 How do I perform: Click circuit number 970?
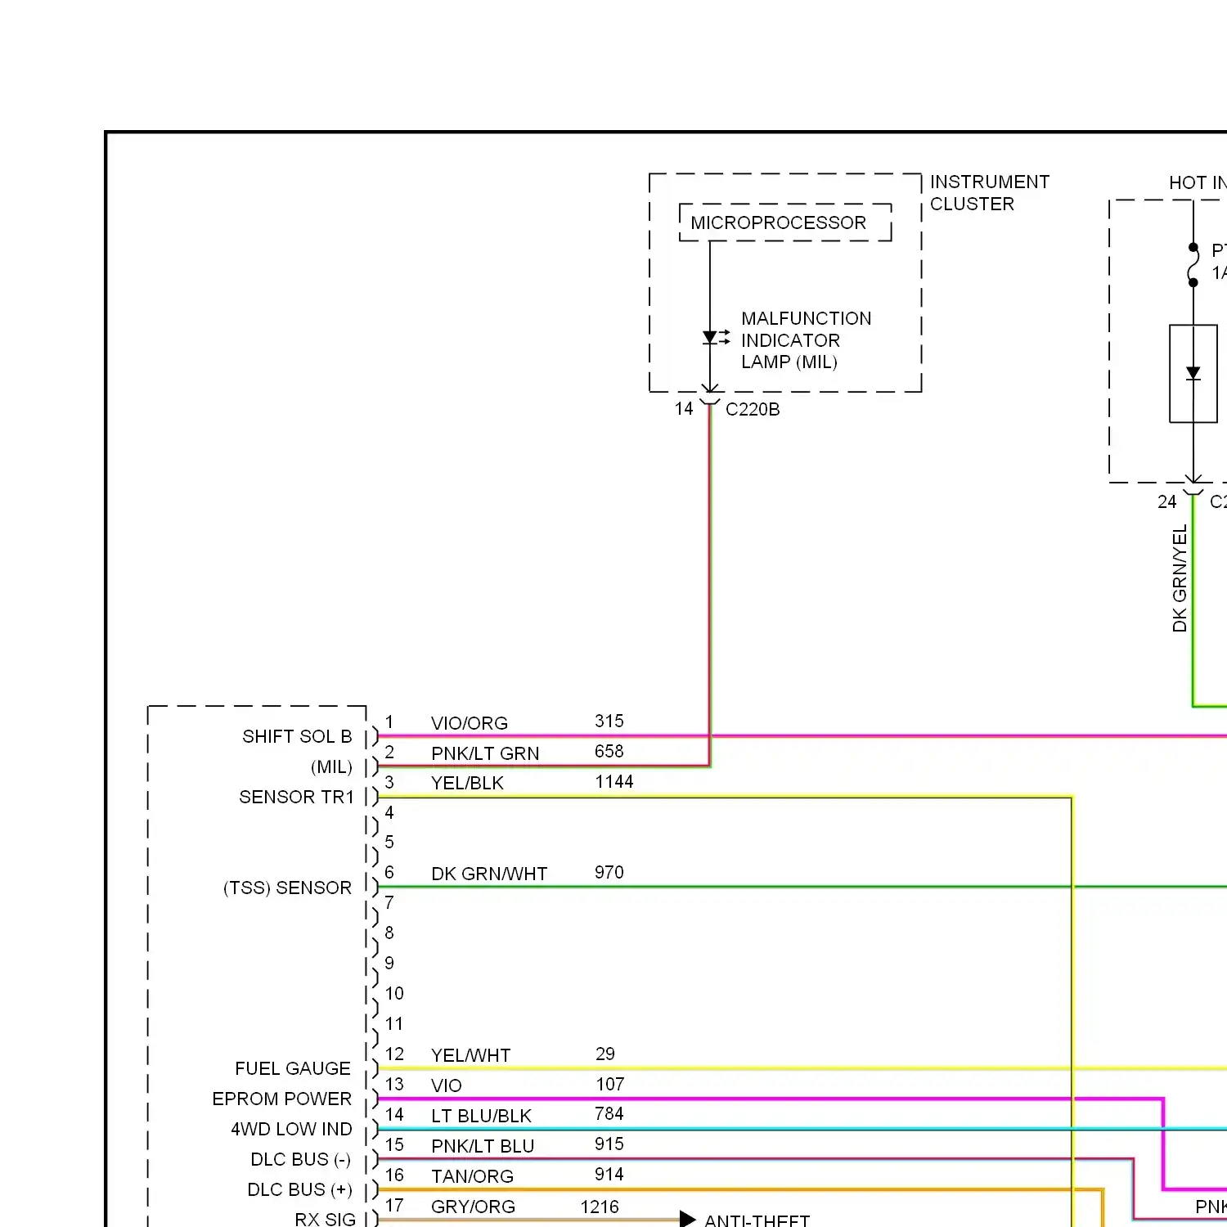click(609, 872)
